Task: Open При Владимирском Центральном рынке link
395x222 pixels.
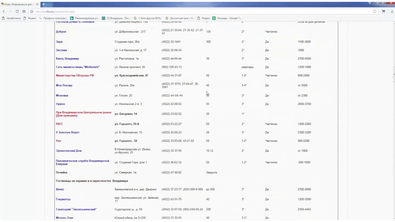Action: click(83, 114)
